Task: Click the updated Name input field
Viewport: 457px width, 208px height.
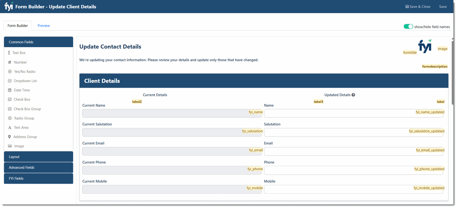Action: [x=353, y=113]
